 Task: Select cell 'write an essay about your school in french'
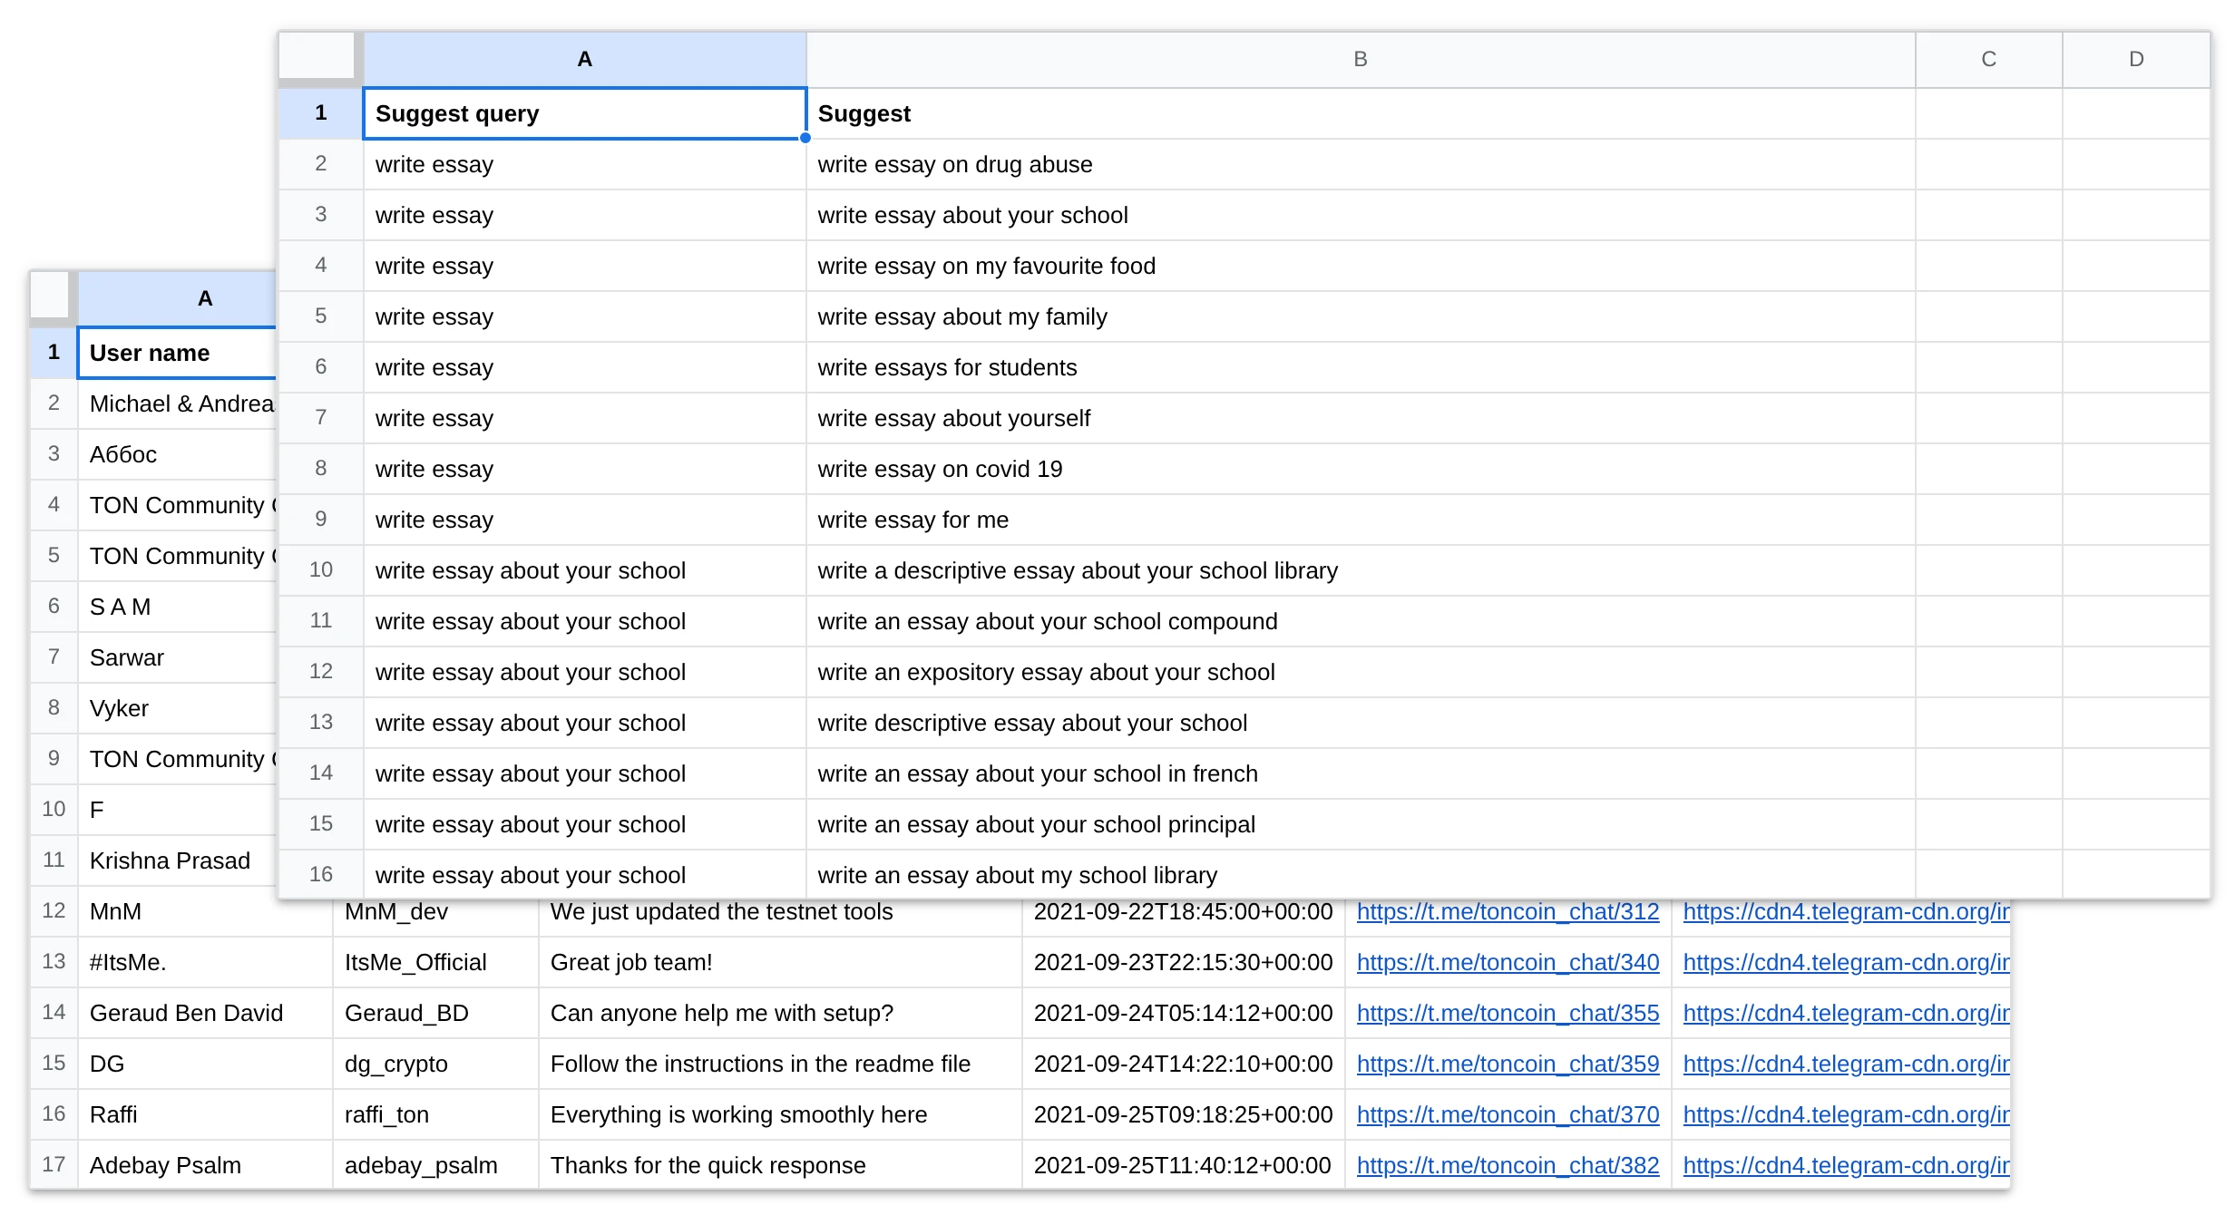1361,773
